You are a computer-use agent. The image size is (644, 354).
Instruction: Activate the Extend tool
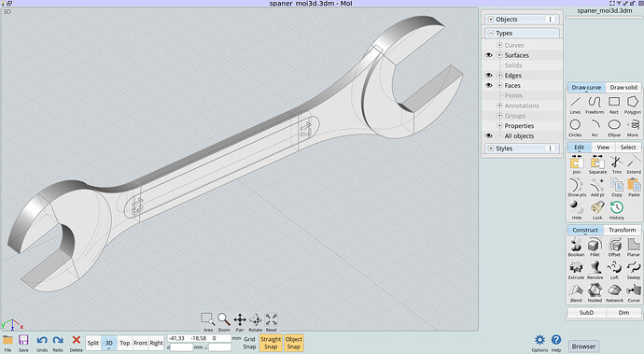[x=634, y=164]
